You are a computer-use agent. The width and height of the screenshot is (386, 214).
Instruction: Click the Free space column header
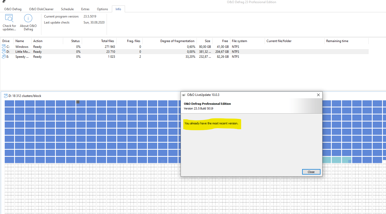[x=225, y=41]
